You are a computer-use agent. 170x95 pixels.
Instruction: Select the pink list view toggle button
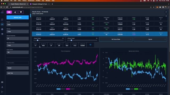coord(9,12)
